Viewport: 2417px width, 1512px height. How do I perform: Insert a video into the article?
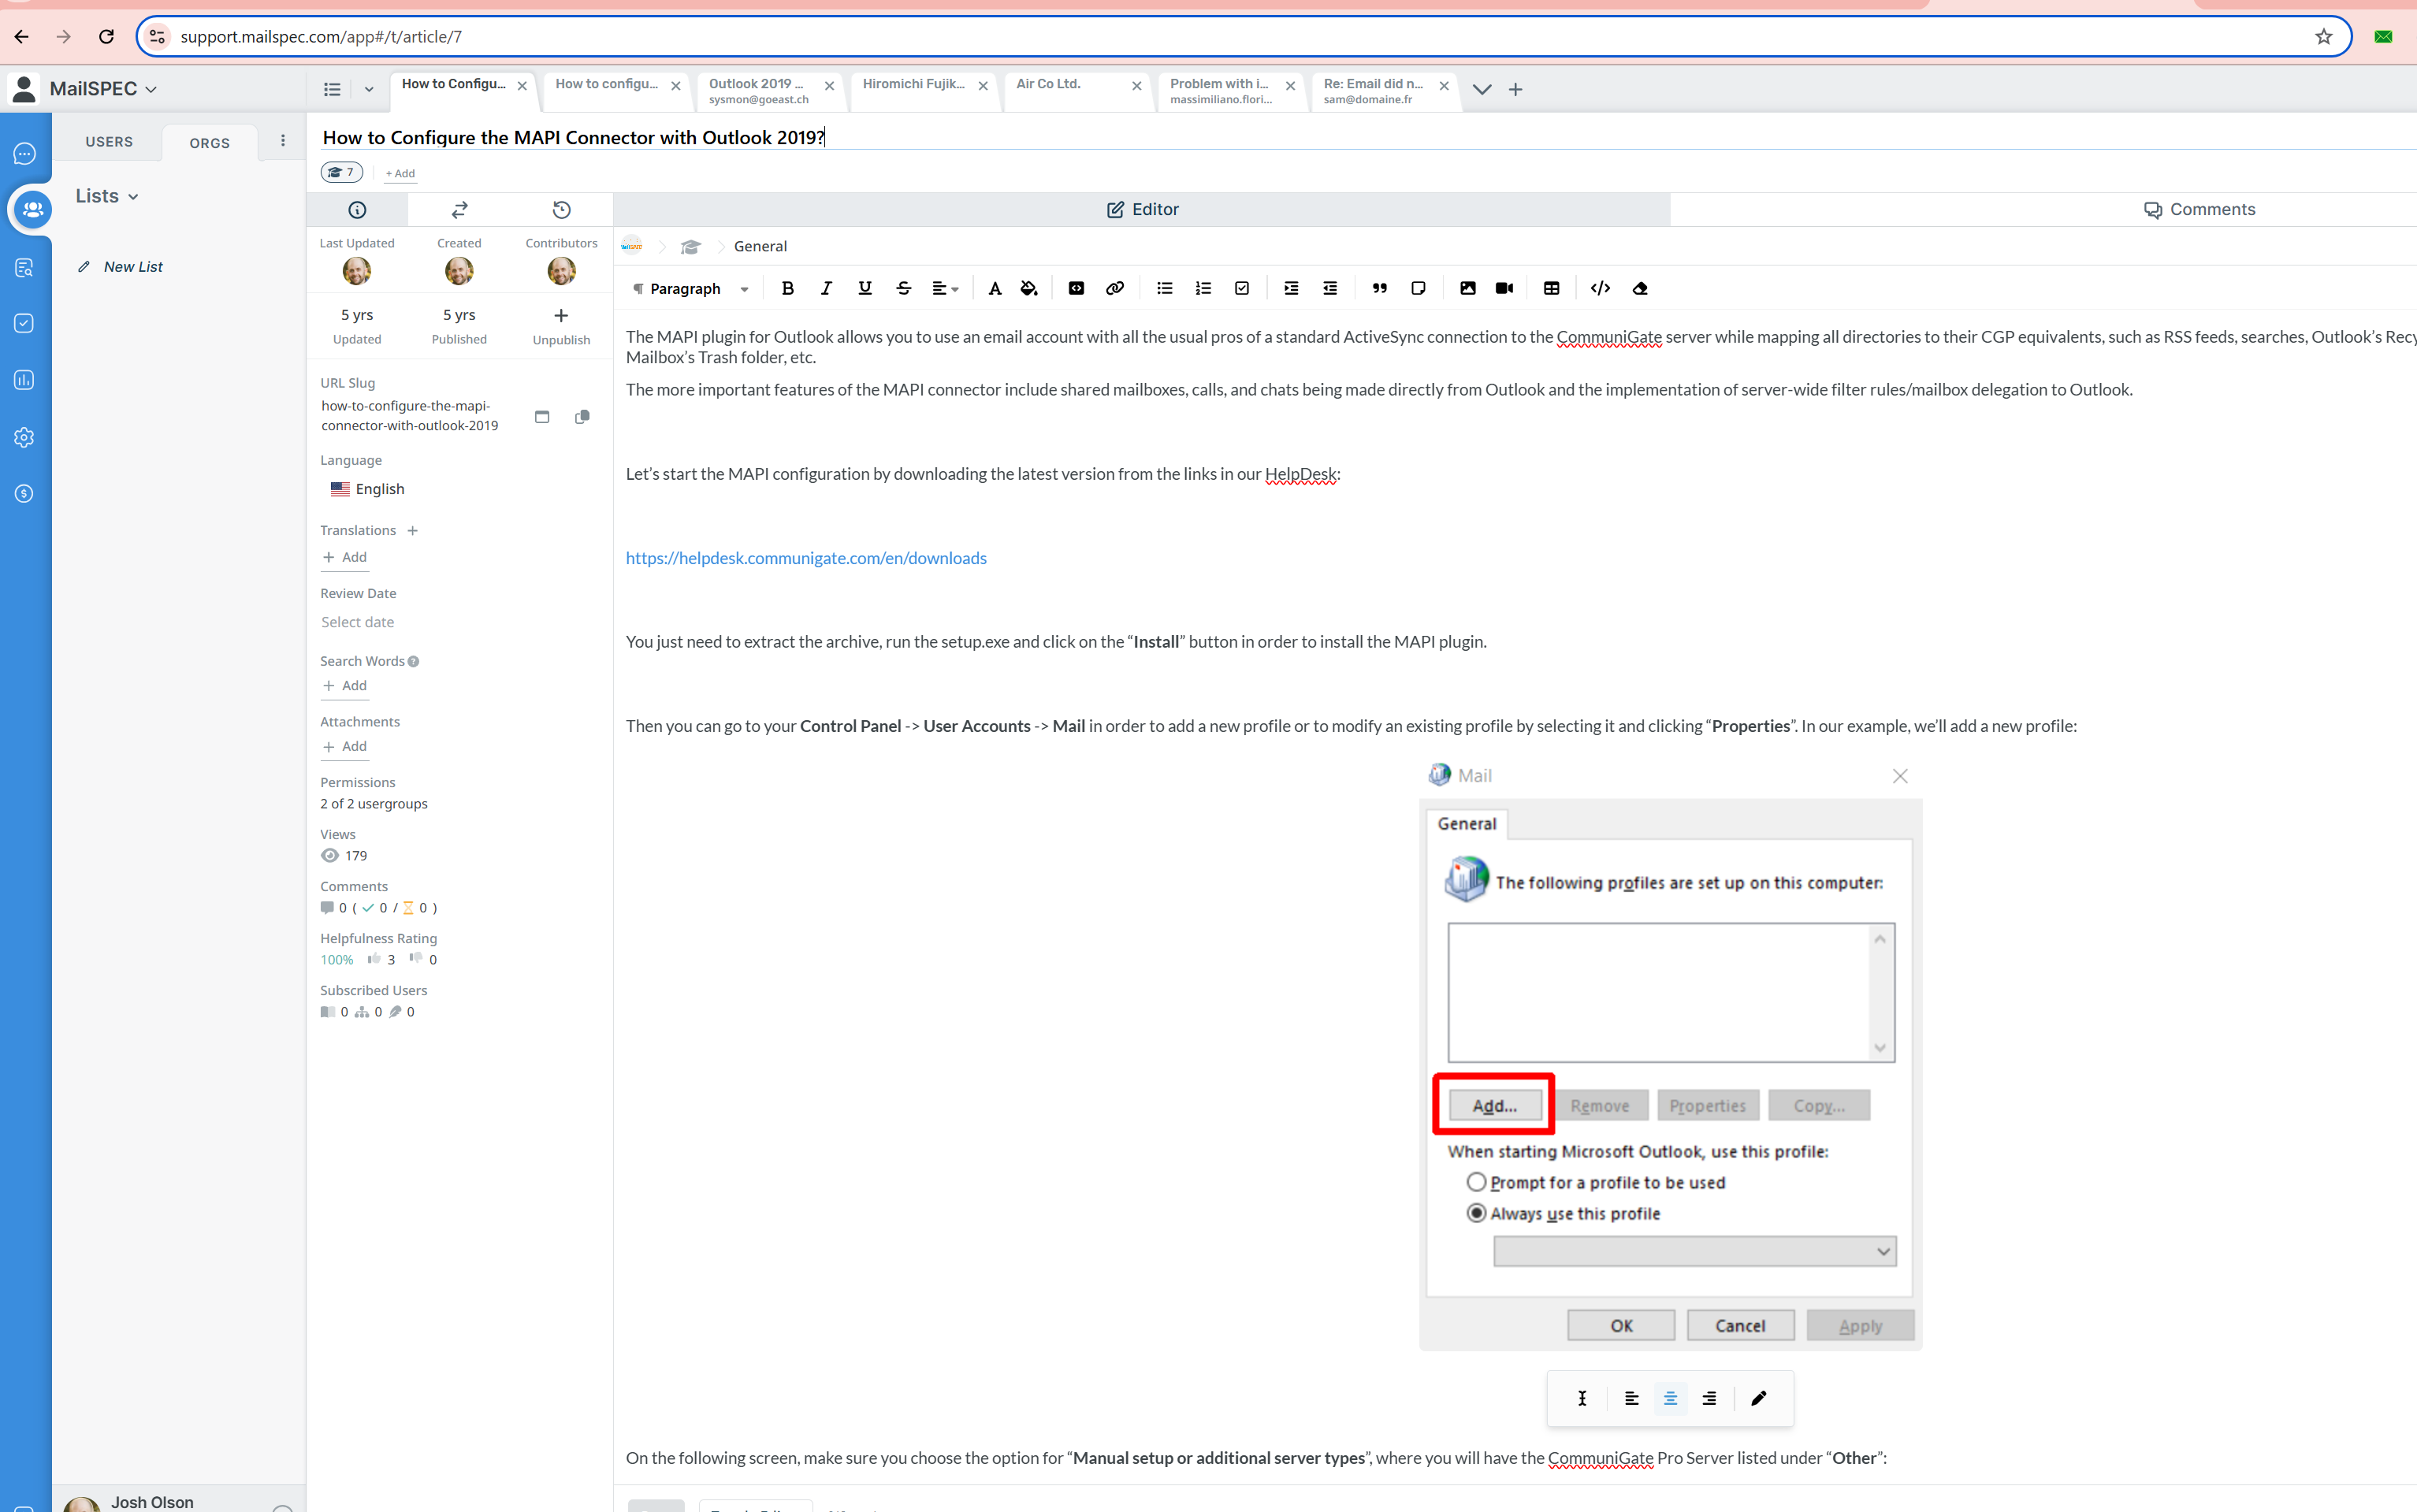click(x=1504, y=288)
